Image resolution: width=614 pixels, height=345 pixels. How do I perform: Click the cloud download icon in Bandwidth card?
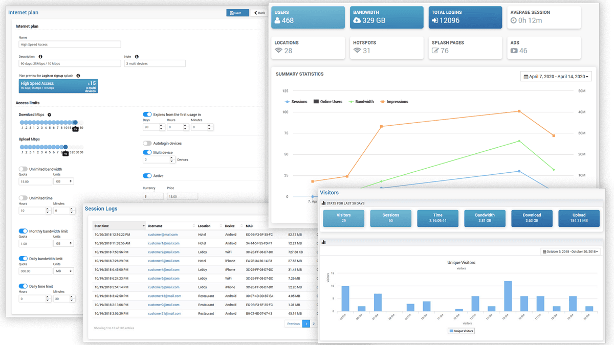pyautogui.click(x=357, y=21)
